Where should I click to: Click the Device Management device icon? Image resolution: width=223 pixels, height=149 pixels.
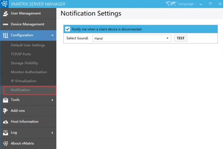(5, 24)
